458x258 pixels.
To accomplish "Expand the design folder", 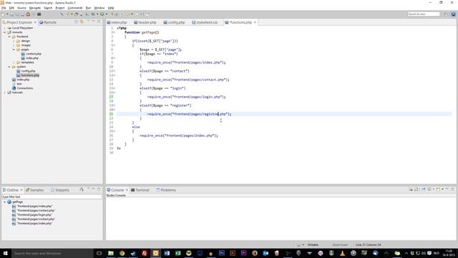I will click(14, 41).
